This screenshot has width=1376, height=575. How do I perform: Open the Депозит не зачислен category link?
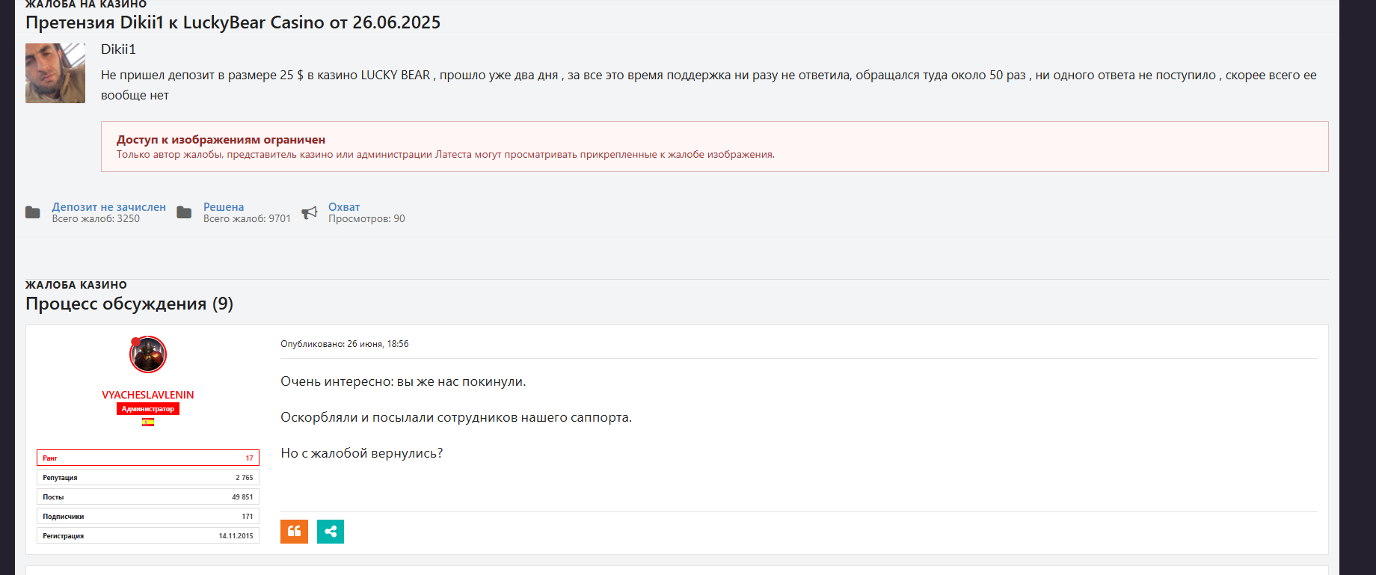pyautogui.click(x=108, y=207)
